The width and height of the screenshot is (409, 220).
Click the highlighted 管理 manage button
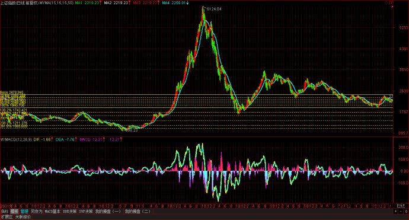[24, 211]
